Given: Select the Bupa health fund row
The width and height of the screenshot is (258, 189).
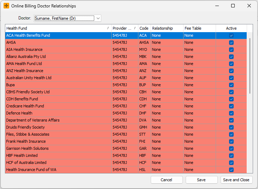Looking at the screenshot, I should coord(126,85).
